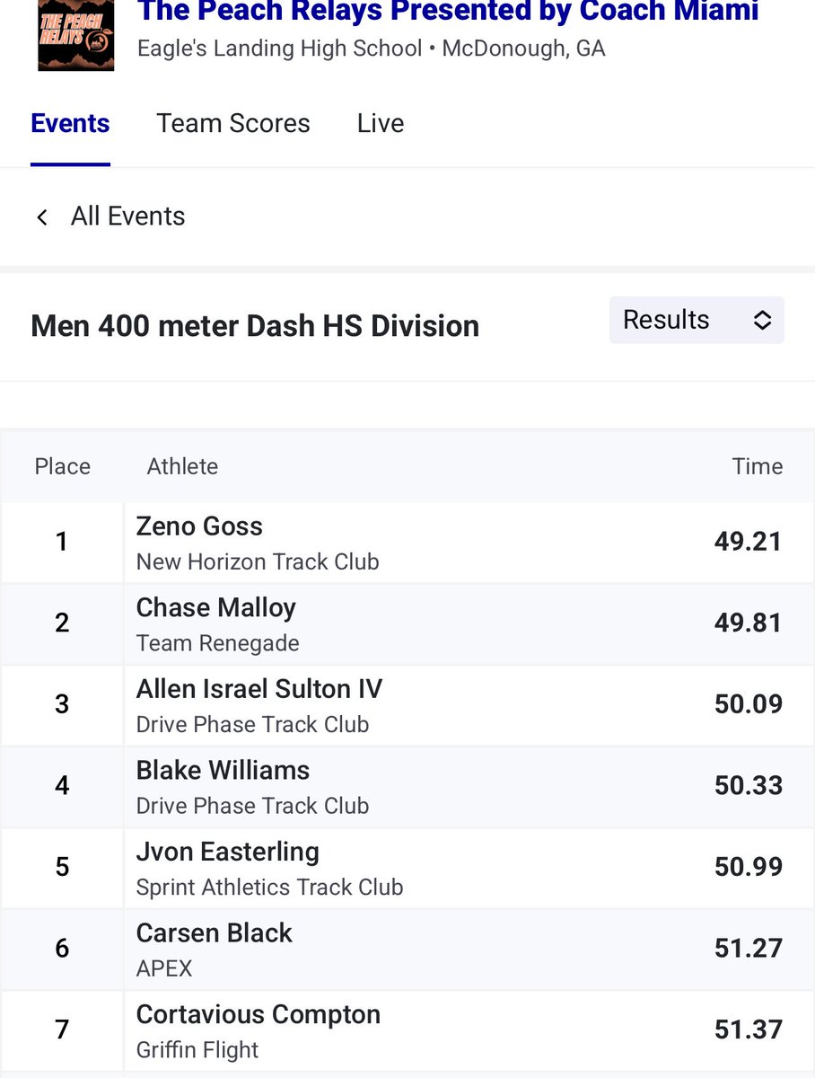
Task: Open athlete Chase Malloy
Action: [215, 608]
